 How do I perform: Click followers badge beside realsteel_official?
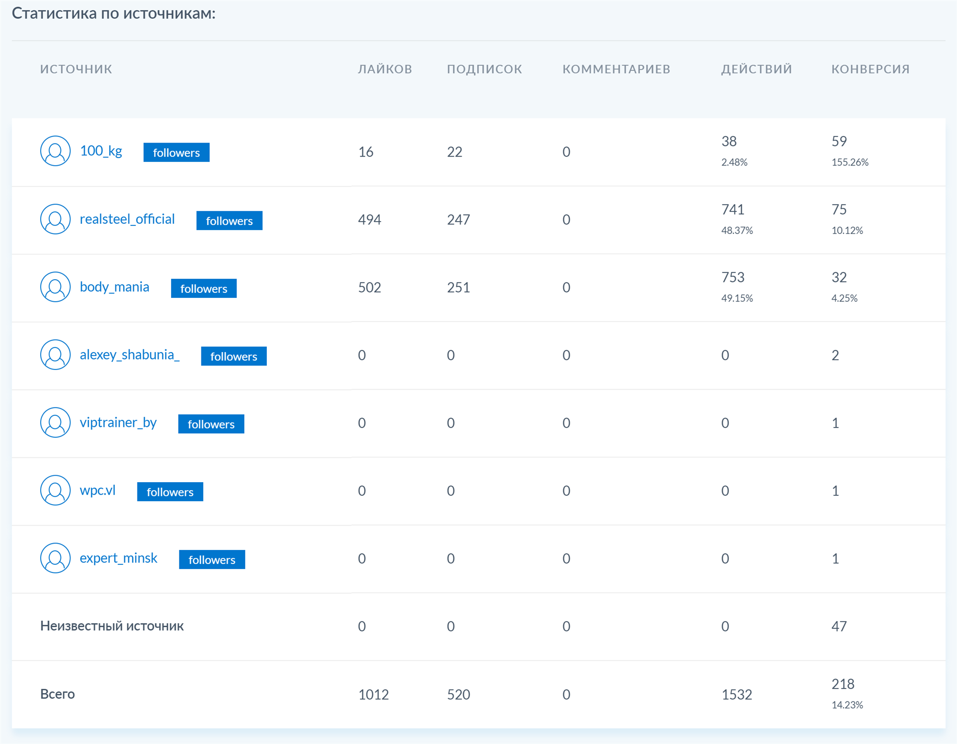coord(229,221)
